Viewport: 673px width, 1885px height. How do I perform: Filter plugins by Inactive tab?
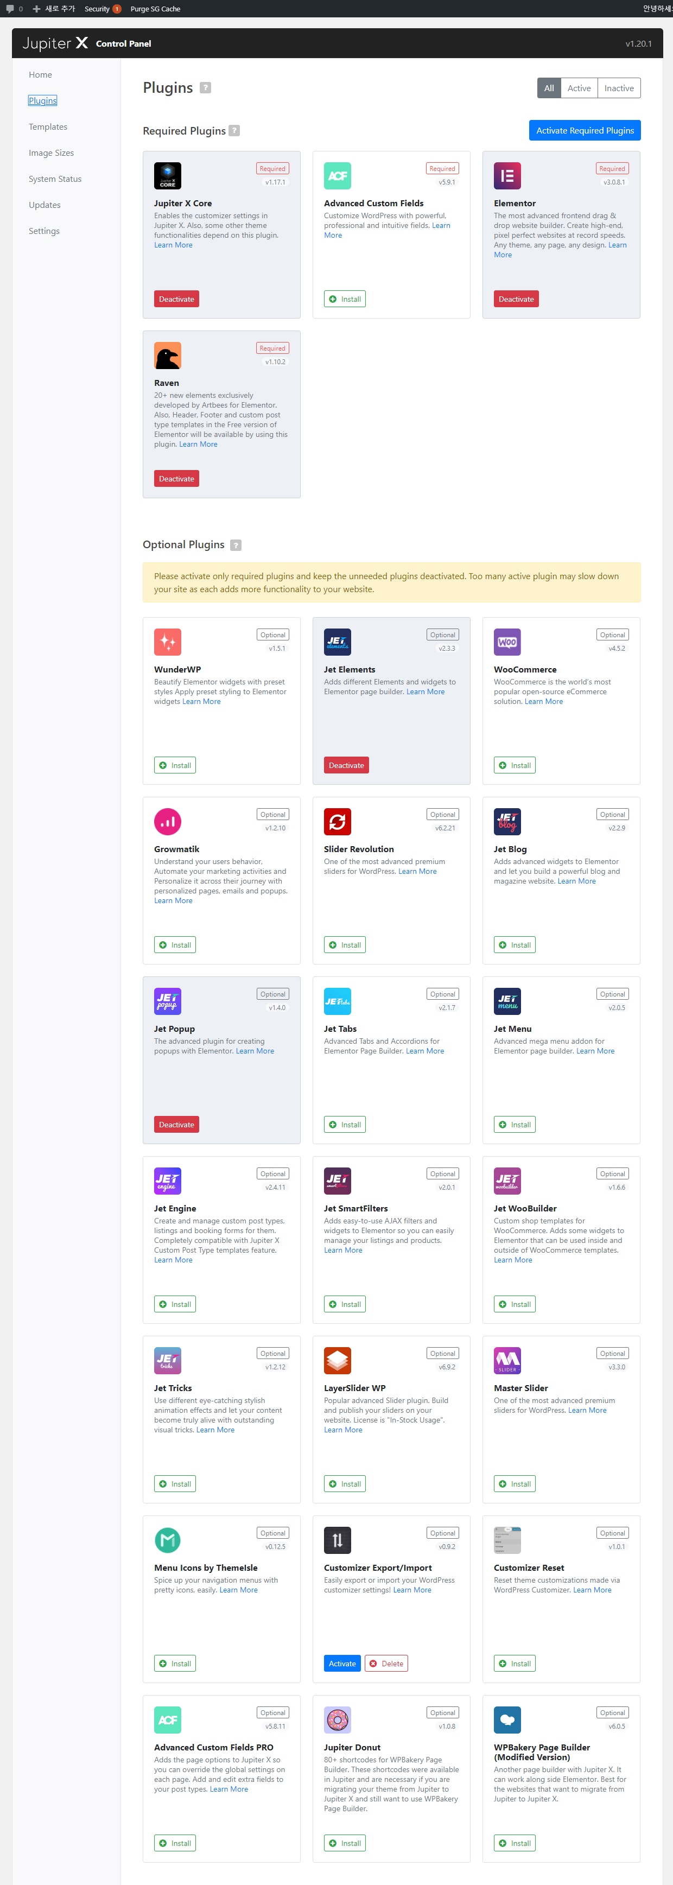(x=619, y=88)
